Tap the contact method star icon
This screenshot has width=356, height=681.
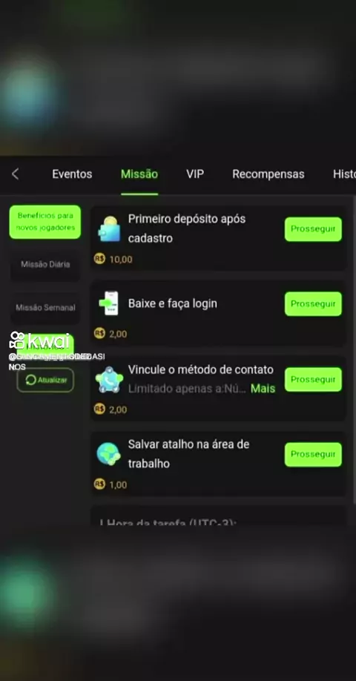coord(109,380)
